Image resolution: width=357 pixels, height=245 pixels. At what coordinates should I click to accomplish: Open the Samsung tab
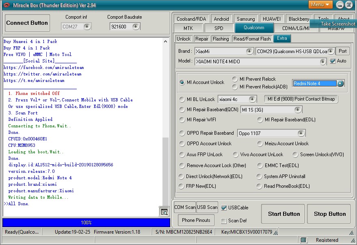click(x=246, y=19)
